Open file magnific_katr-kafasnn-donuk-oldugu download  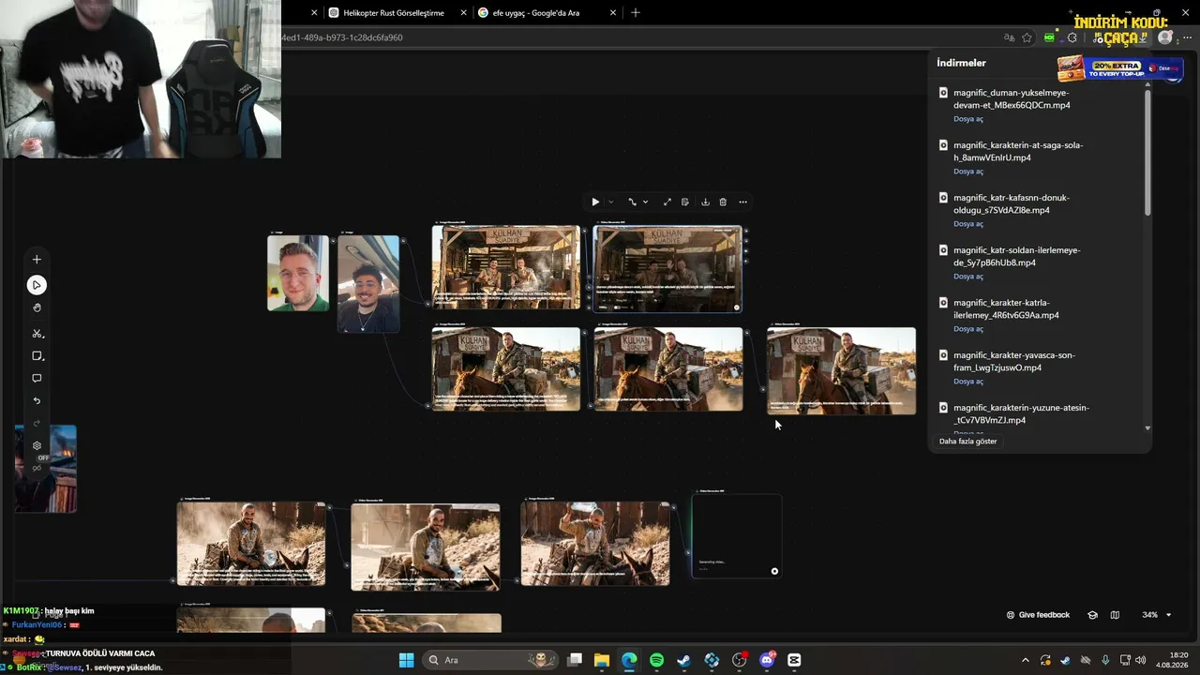coord(968,224)
